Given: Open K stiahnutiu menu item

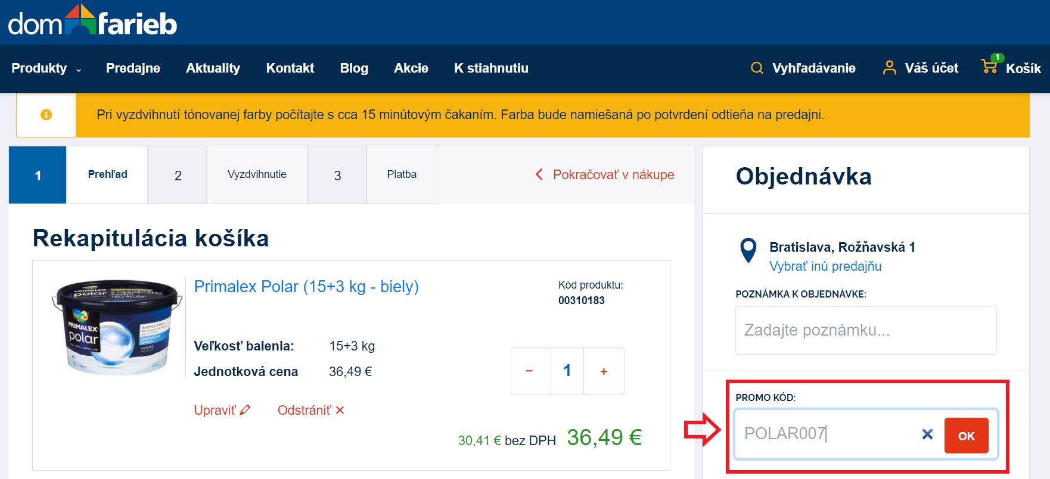Looking at the screenshot, I should [491, 68].
